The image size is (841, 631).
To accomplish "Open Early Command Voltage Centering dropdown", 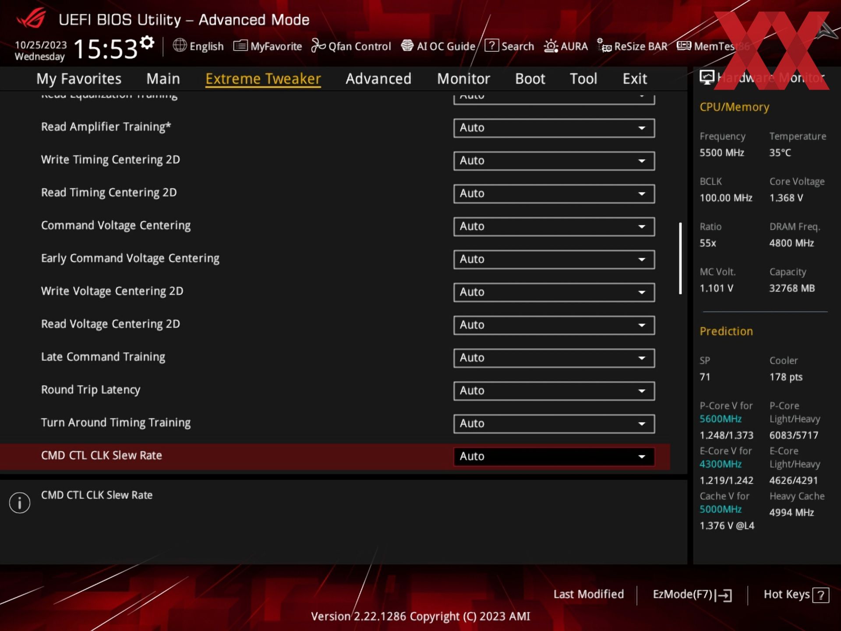I will click(554, 259).
